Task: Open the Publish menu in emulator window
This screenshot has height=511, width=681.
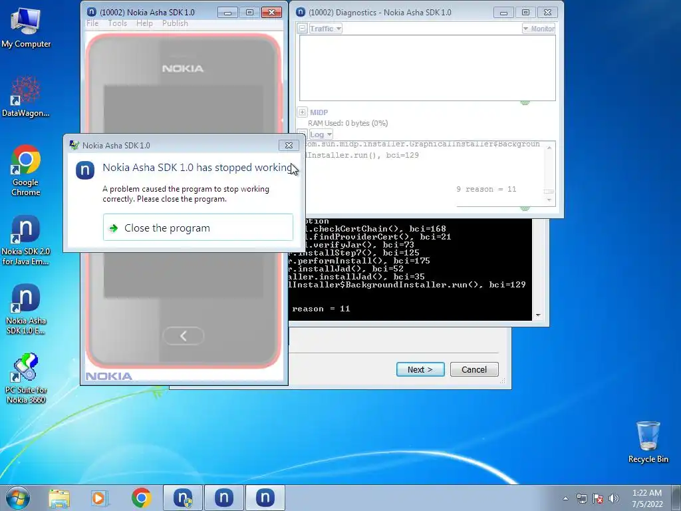Action: tap(175, 23)
